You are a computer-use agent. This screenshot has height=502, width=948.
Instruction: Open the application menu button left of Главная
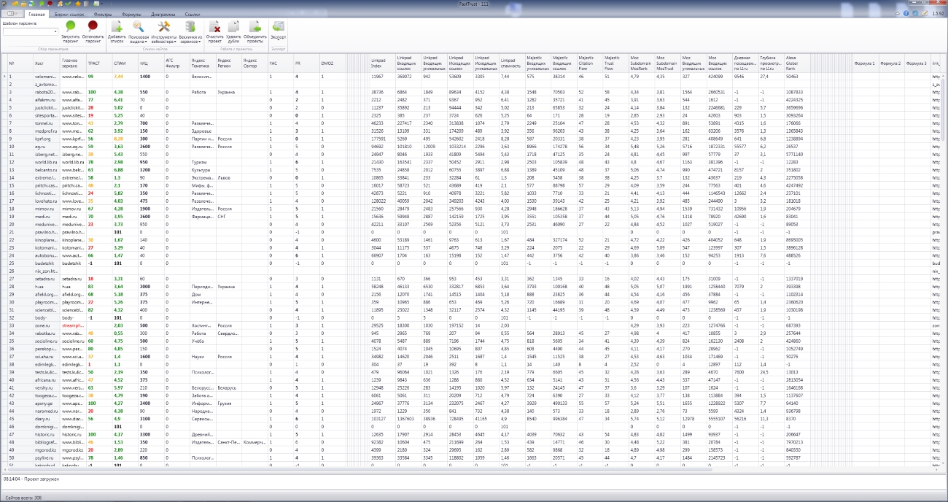pyautogui.click(x=12, y=14)
